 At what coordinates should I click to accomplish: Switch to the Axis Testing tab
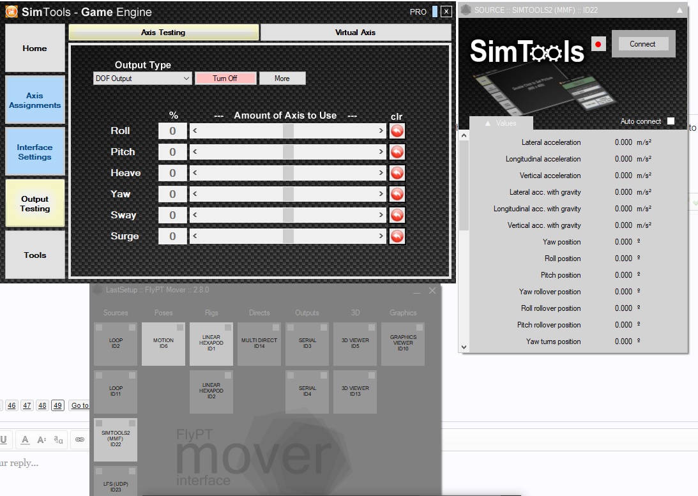163,33
